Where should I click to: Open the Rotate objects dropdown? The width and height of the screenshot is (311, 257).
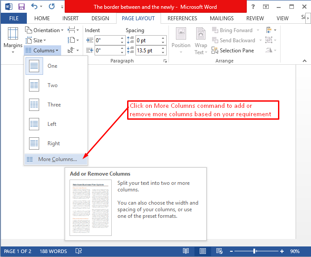click(271, 51)
